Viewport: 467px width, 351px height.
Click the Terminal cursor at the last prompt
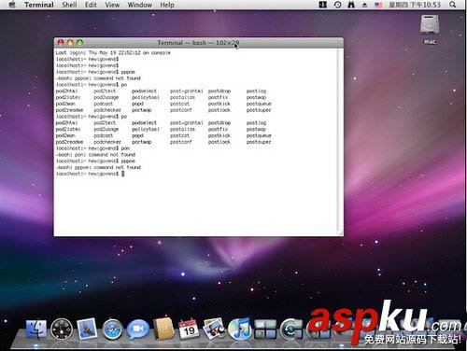pos(123,174)
